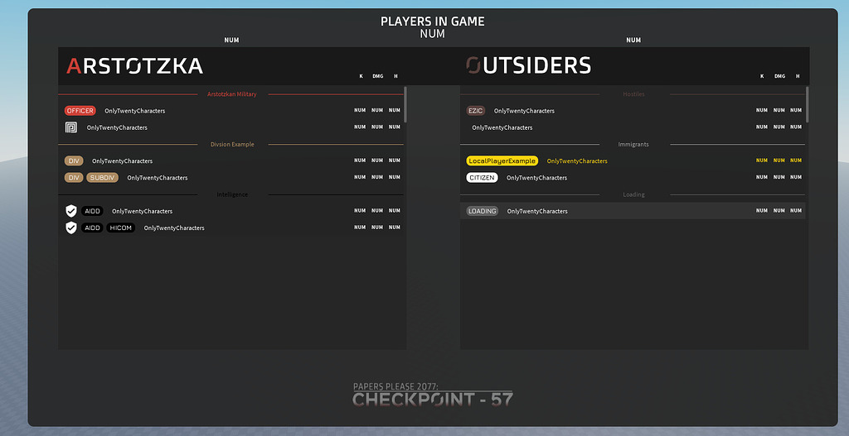The image size is (849, 436).
Task: Click the player name beside the CITIZEN badge
Action: [536, 178]
